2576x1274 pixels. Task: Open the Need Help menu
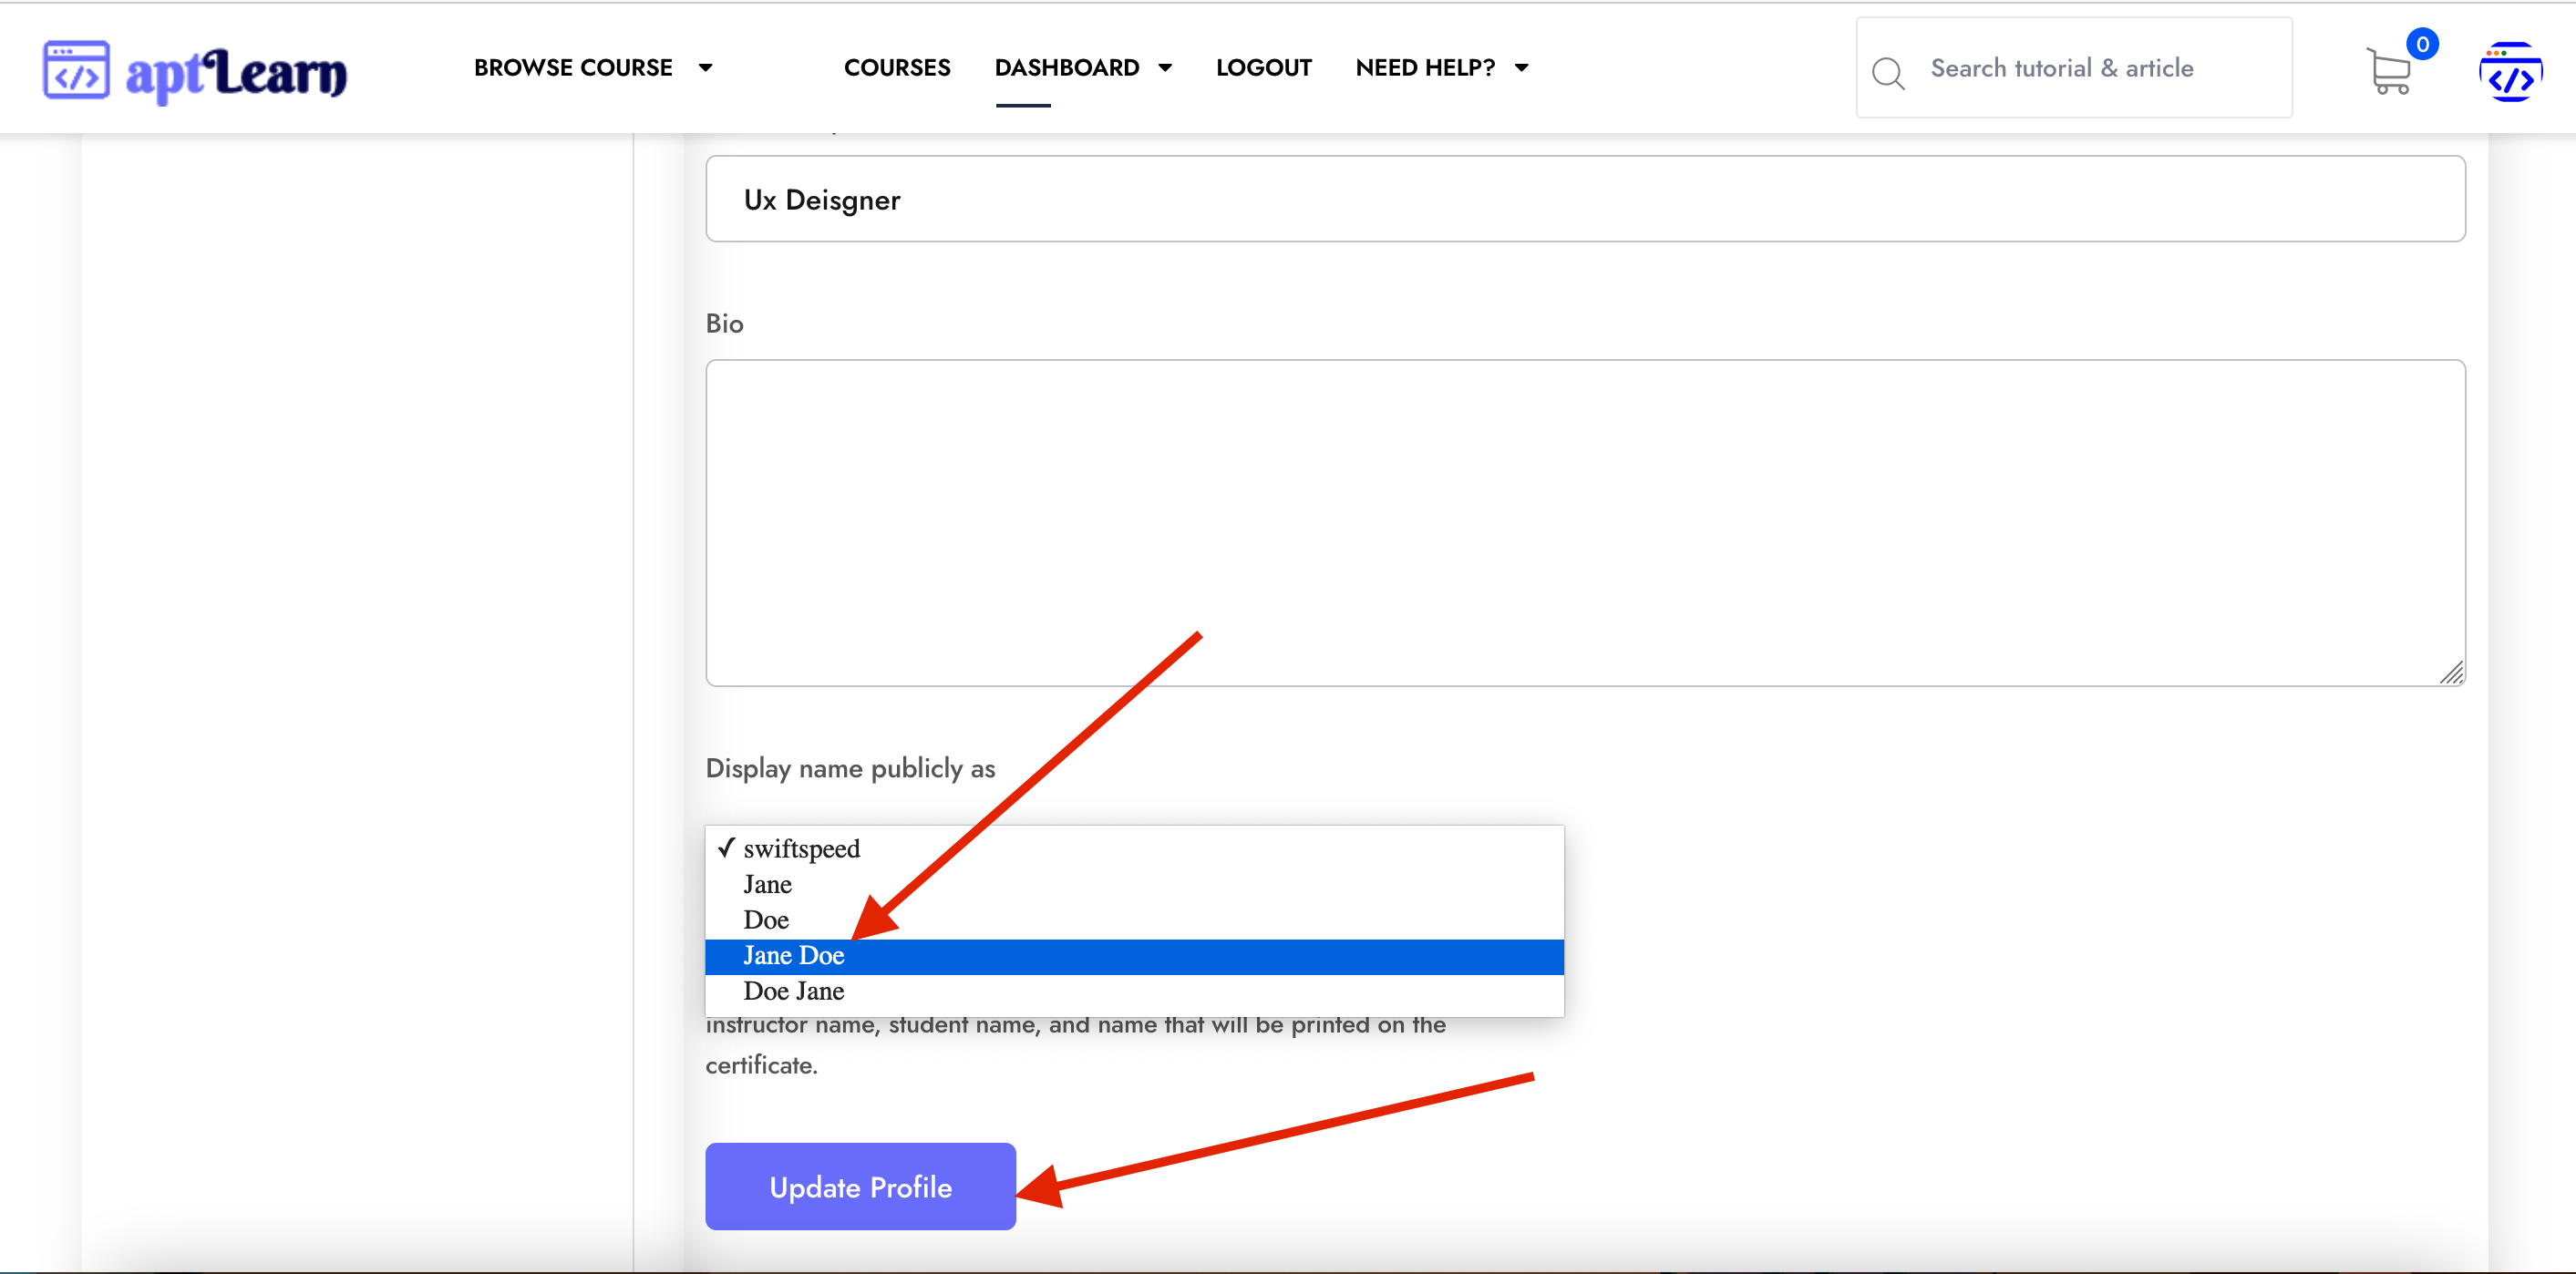pos(1425,68)
